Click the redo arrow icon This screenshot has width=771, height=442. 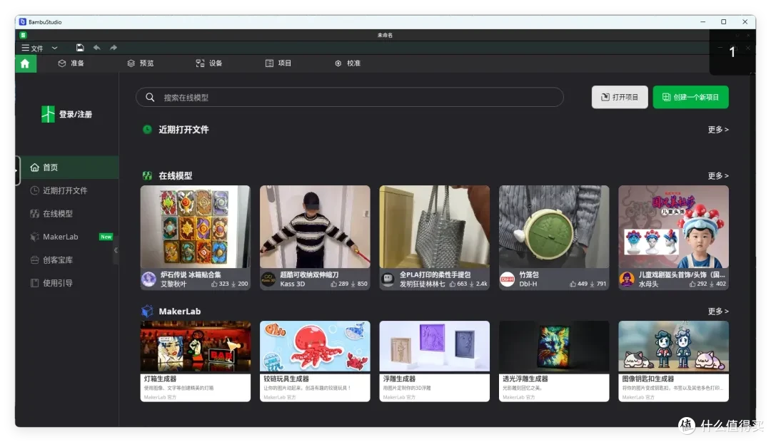114,48
